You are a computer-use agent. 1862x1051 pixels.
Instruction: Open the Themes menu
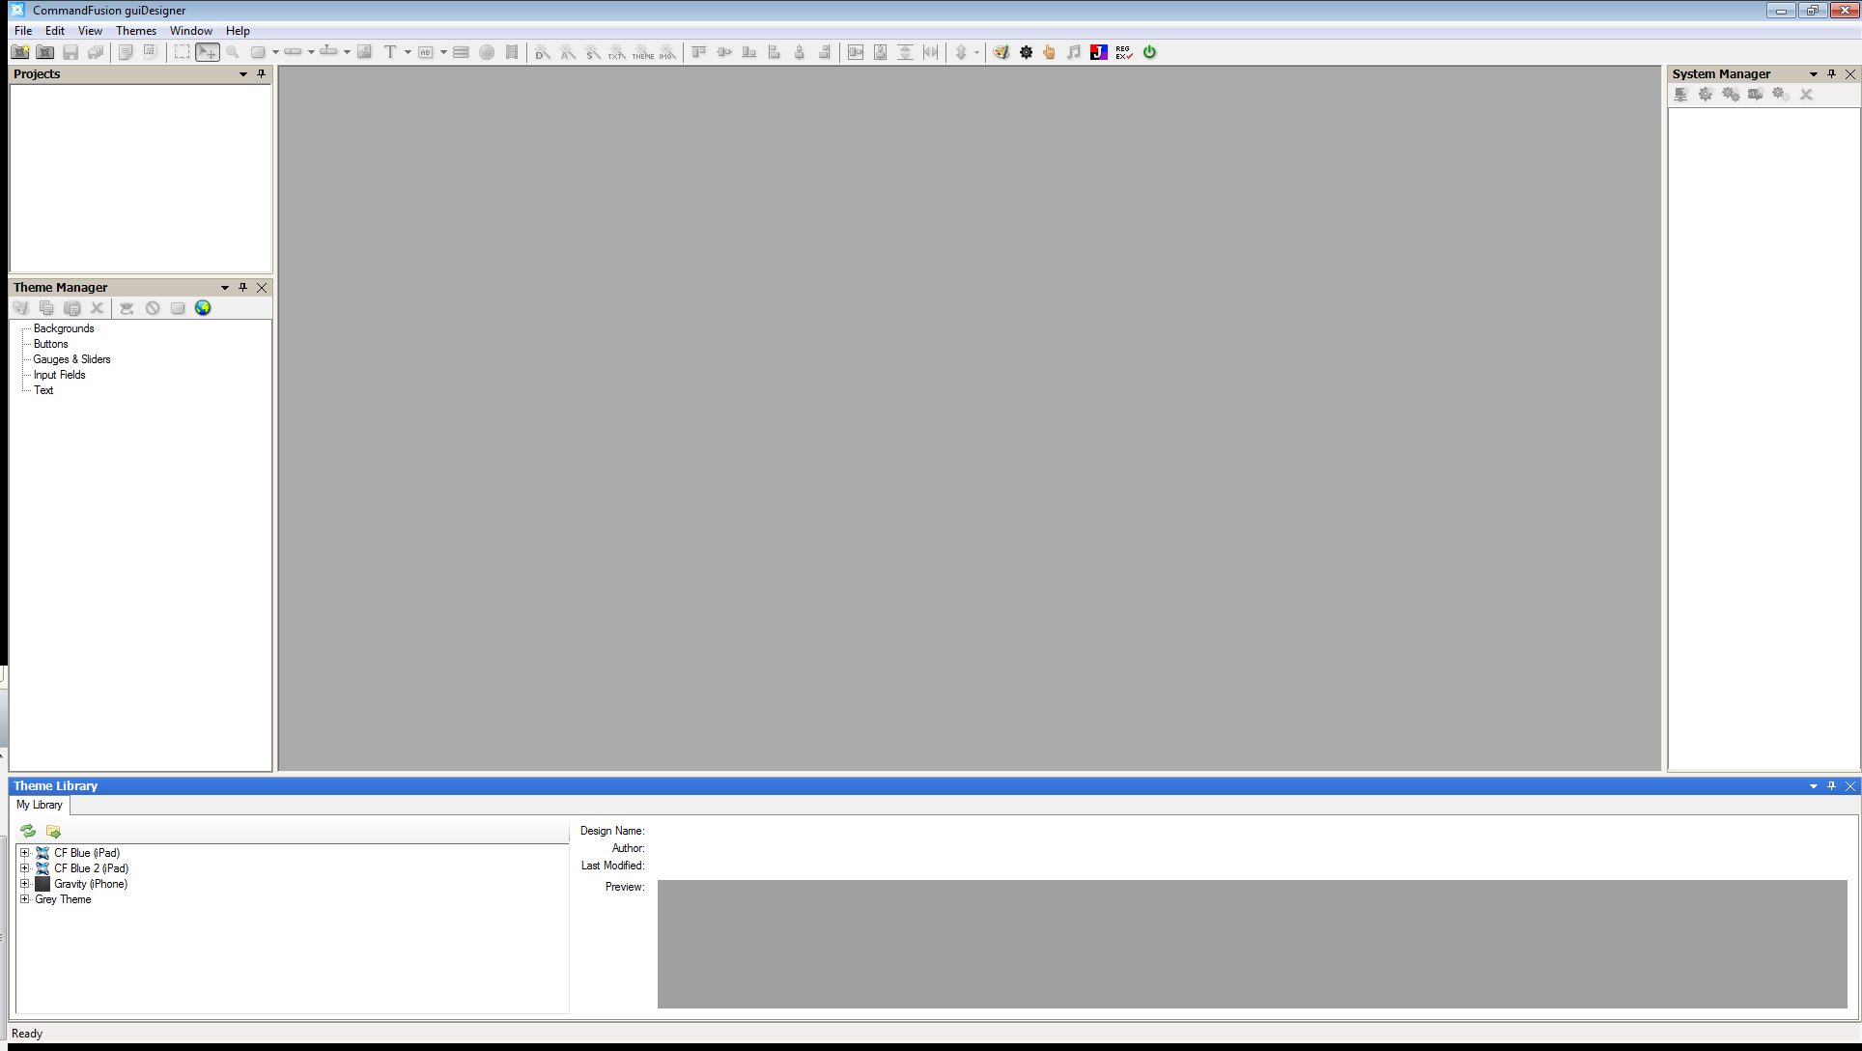(135, 30)
